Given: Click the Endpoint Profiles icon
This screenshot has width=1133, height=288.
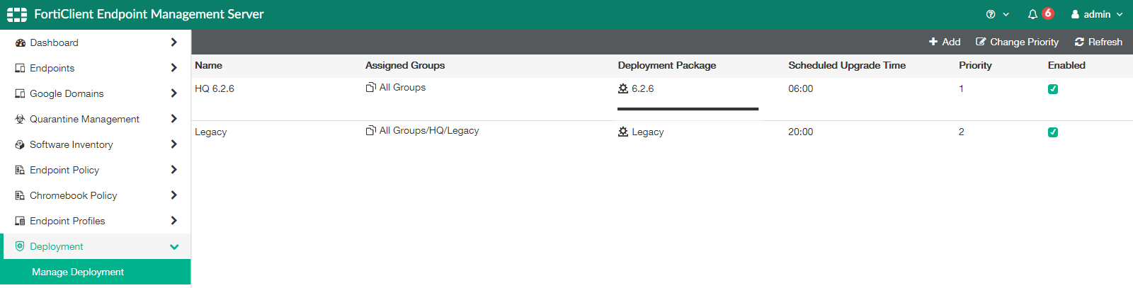Looking at the screenshot, I should [x=20, y=221].
